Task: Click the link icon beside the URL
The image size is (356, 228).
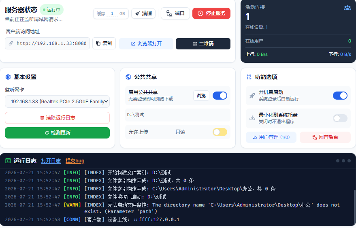Action: pyautogui.click(x=11, y=43)
